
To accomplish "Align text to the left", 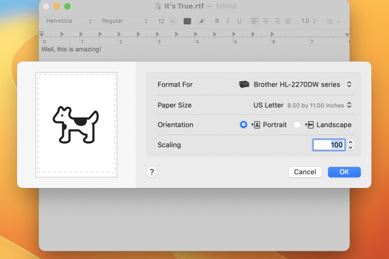I will point(254,21).
